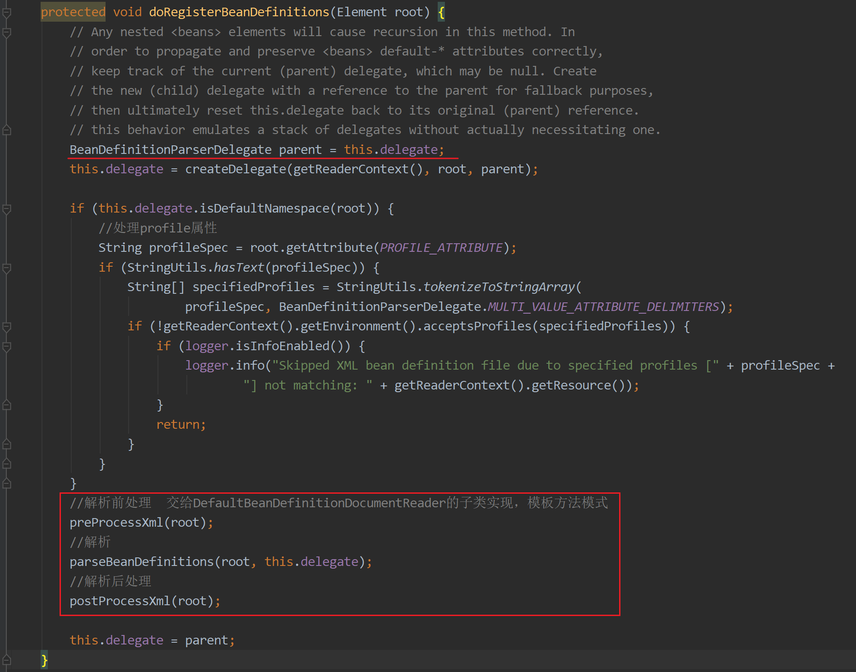This screenshot has height=672, width=856.
Task: Click the getResource method call
Action: tap(571, 385)
